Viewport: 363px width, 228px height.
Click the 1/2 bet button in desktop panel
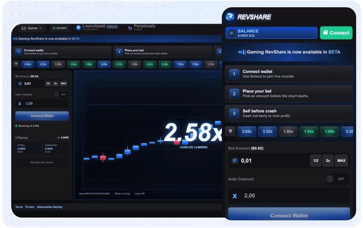(48, 84)
